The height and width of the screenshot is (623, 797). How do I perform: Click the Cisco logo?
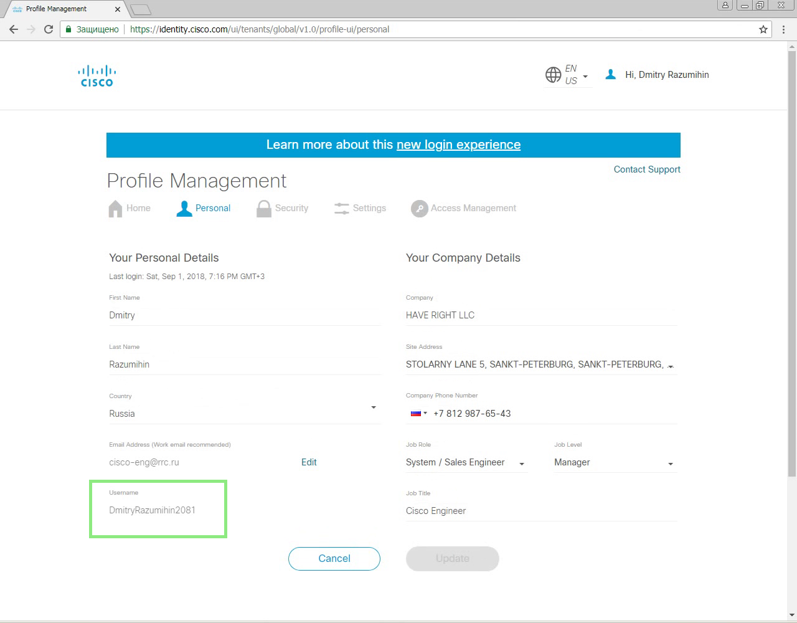click(97, 75)
